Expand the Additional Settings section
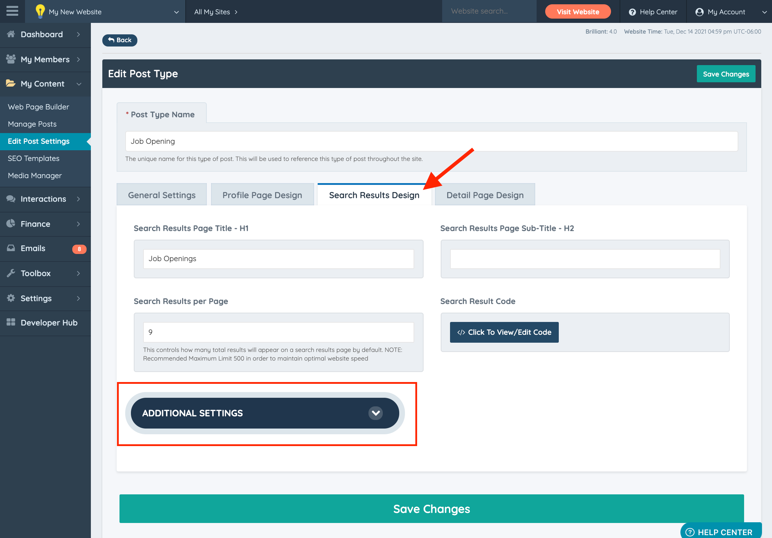The height and width of the screenshot is (538, 772). pos(375,413)
